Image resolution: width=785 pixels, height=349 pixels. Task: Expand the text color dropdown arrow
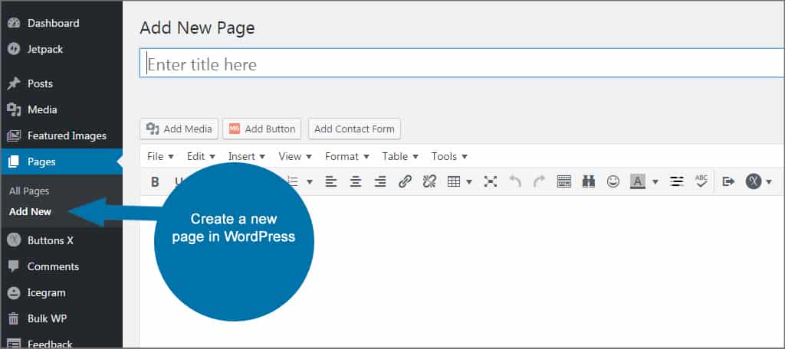coord(655,182)
